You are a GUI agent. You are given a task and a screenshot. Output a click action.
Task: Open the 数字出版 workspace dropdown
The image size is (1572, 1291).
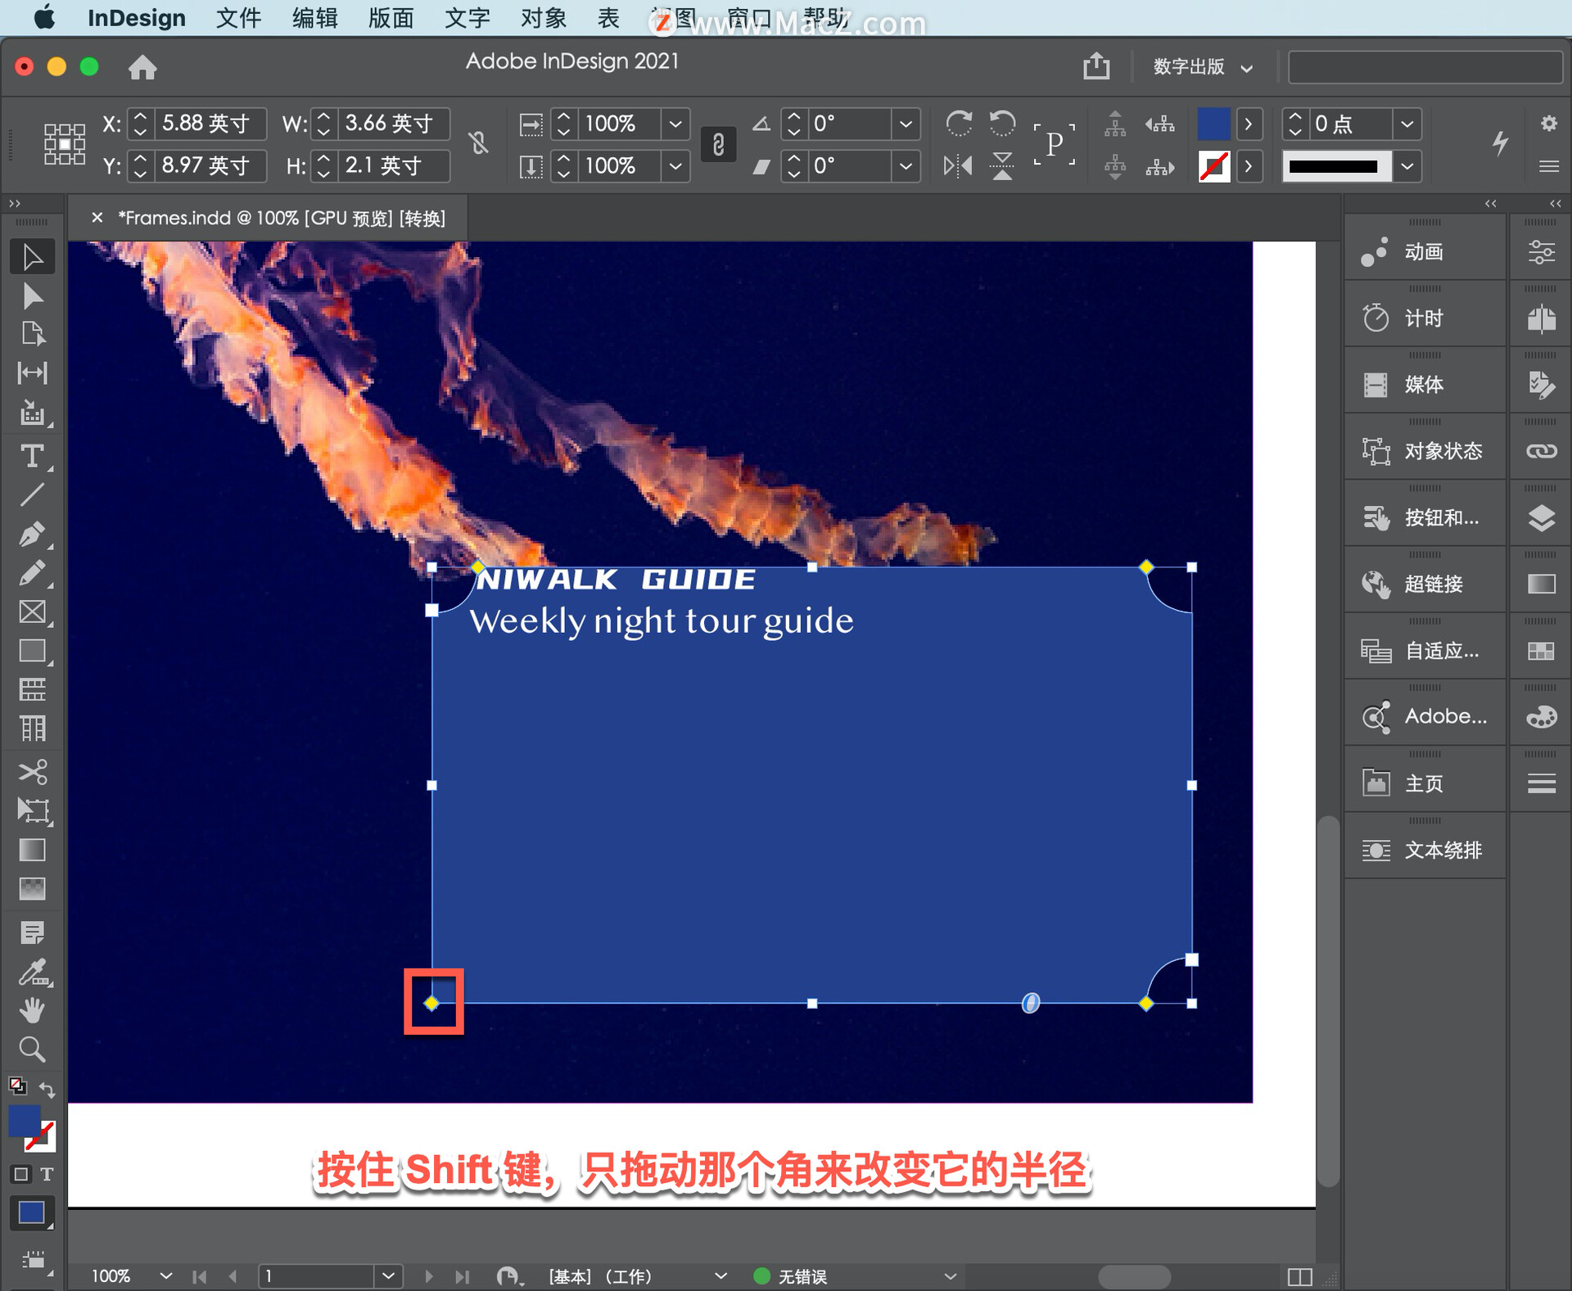[x=1203, y=66]
